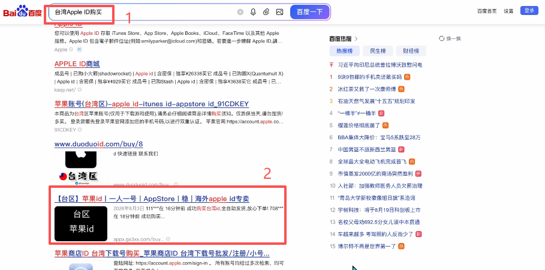Click the info icon next to Apple source
The width and height of the screenshot is (545, 270).
[71, 49]
